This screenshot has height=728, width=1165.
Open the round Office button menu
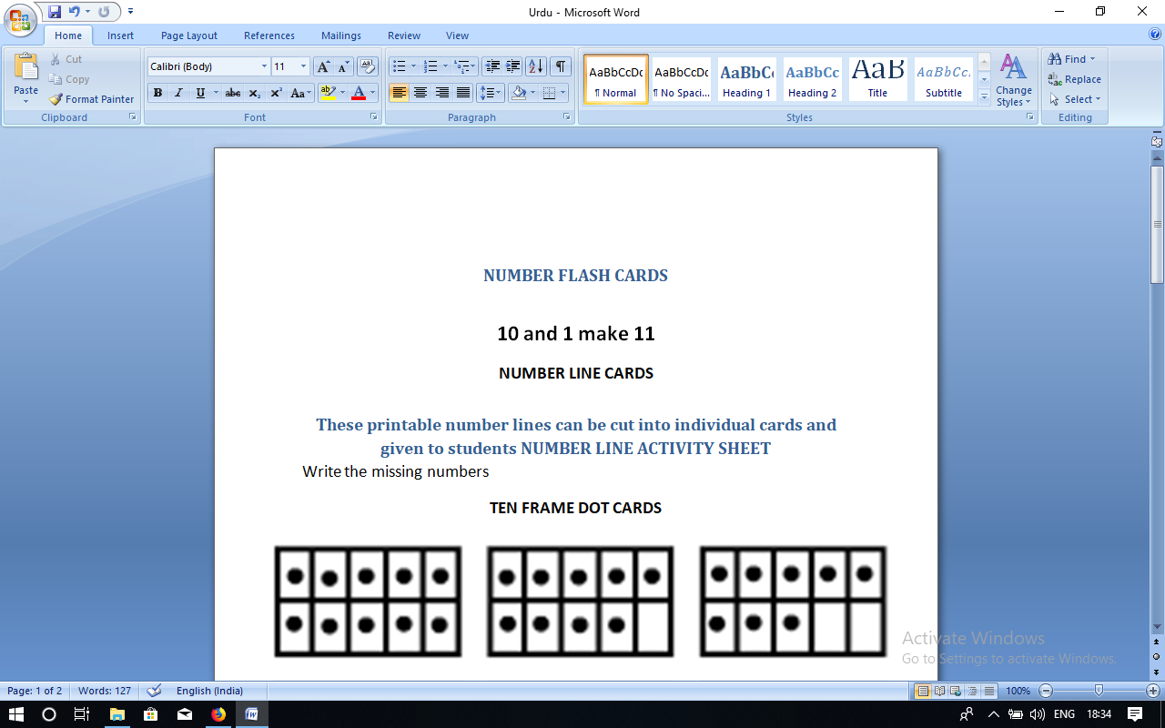[x=20, y=19]
